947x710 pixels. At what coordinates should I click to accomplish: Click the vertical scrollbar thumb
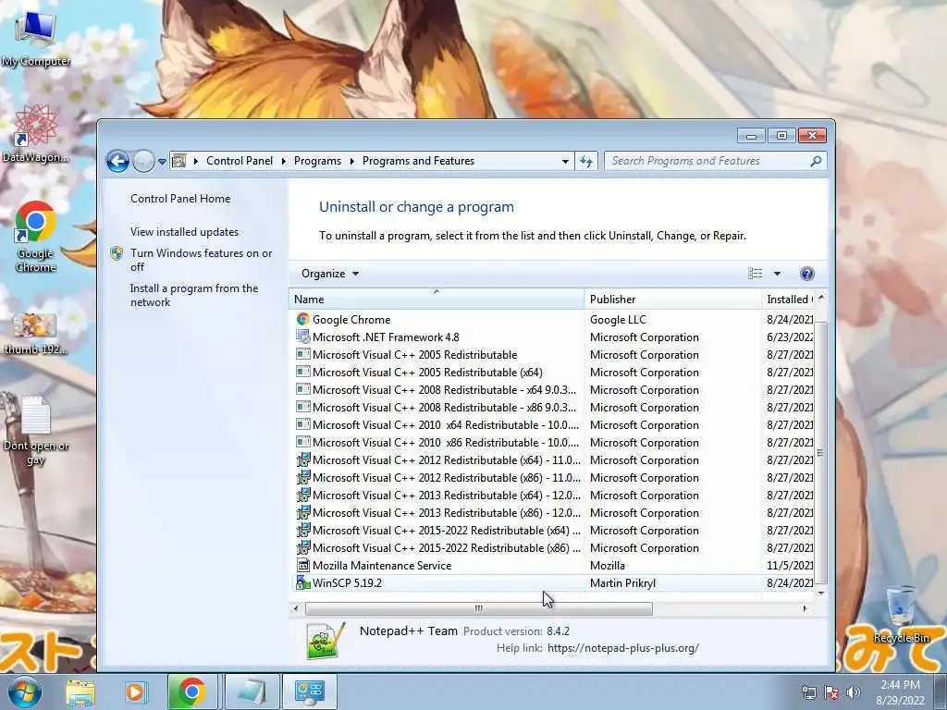tap(821, 453)
